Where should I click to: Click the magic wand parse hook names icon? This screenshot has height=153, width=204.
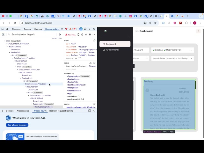(x=91, y=63)
